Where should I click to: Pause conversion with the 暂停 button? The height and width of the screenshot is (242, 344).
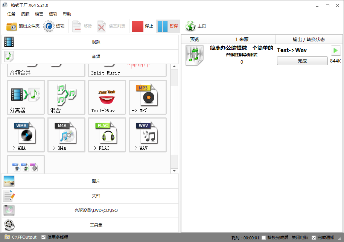click(x=168, y=26)
